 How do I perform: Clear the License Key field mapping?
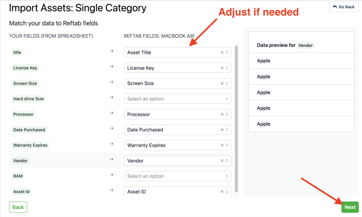(x=222, y=68)
